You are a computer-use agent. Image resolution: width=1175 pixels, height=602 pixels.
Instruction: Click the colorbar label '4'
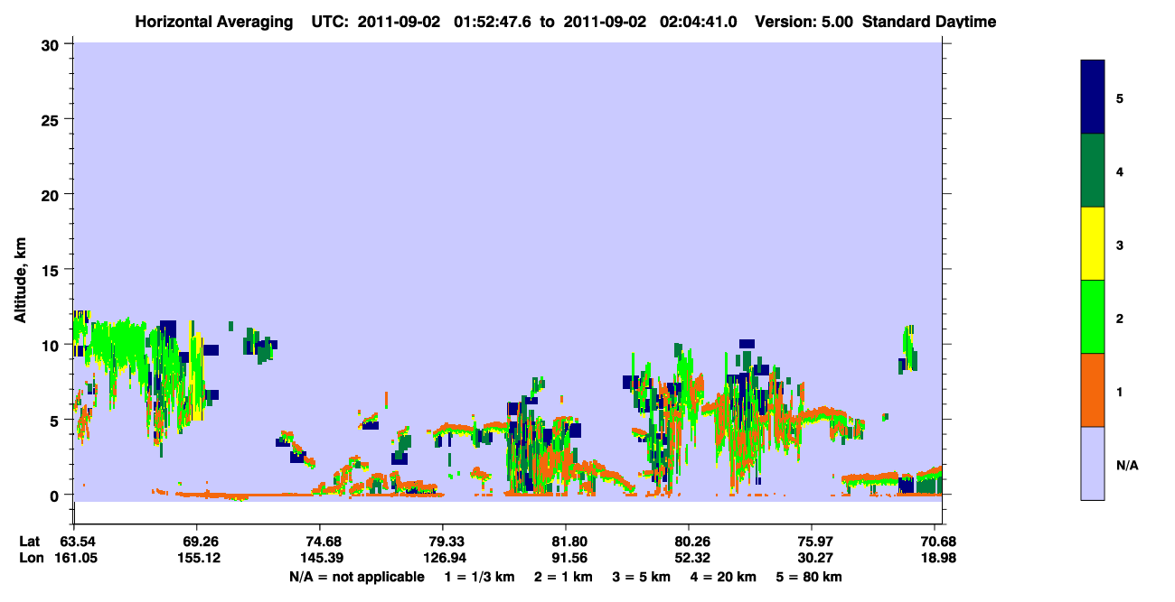(1120, 171)
